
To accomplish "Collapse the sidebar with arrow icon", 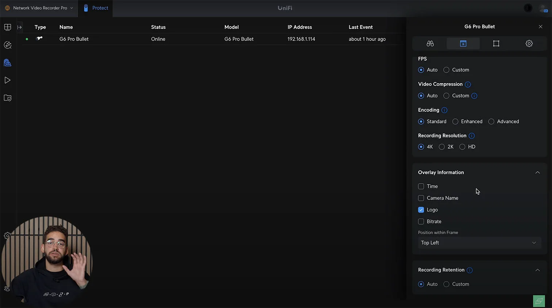I will 20,27.
